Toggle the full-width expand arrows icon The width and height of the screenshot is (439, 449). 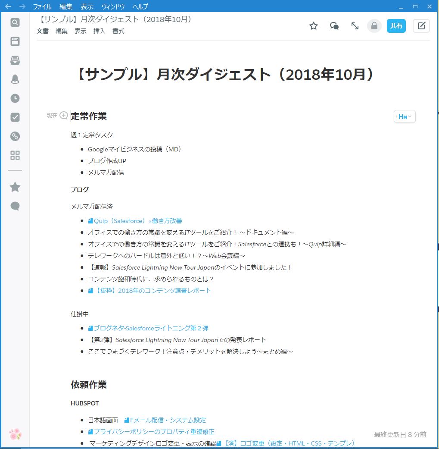click(355, 26)
